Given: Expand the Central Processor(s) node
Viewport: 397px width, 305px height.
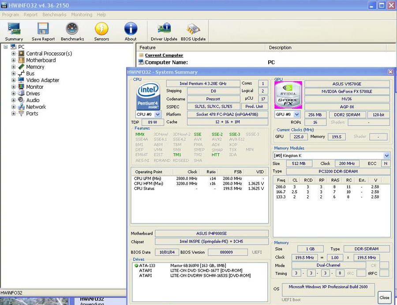Looking at the screenshot, I should (13, 54).
